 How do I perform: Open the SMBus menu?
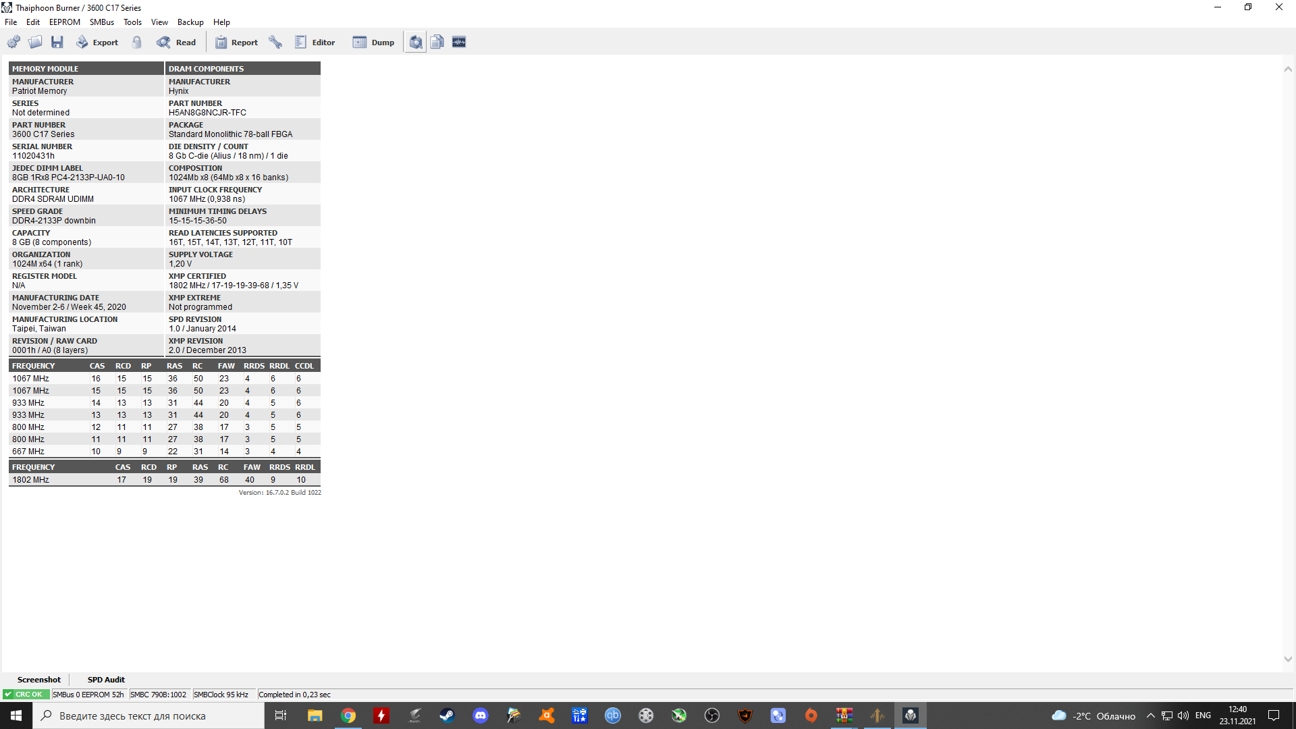point(102,22)
